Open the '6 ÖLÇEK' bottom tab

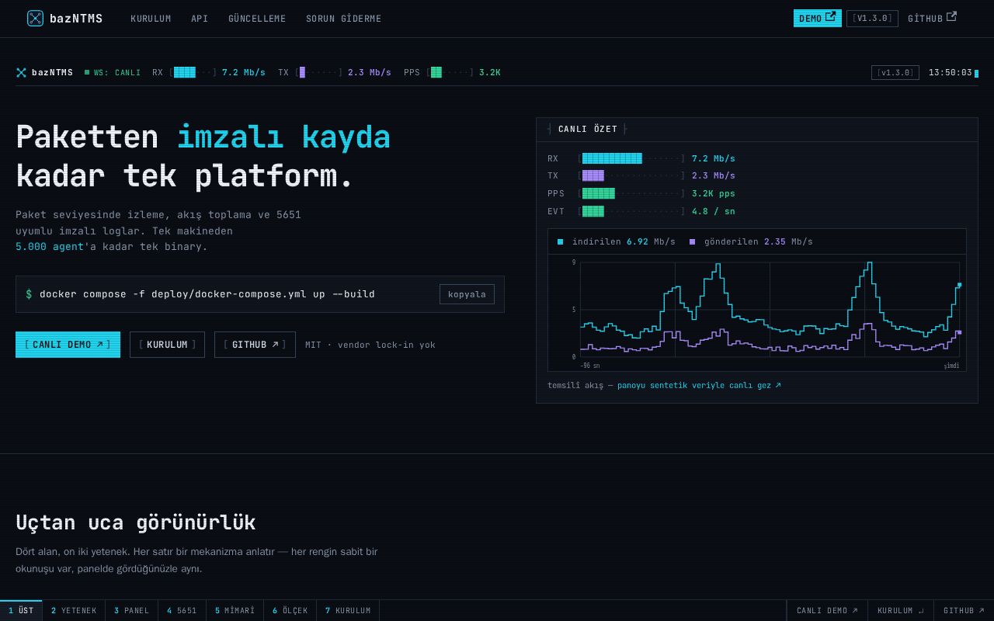tap(290, 610)
